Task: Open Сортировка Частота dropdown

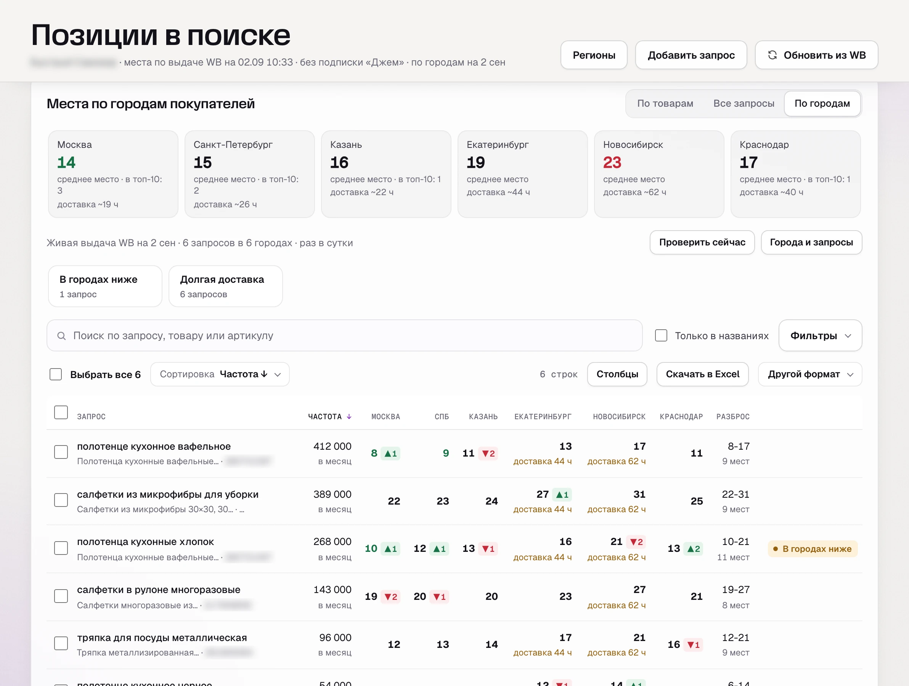Action: [220, 374]
